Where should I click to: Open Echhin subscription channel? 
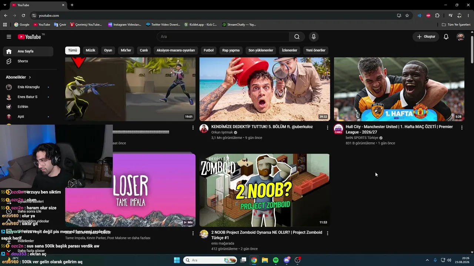[28, 107]
